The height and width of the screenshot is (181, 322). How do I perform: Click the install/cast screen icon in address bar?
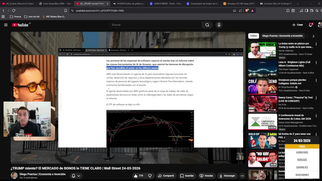[x=234, y=11]
